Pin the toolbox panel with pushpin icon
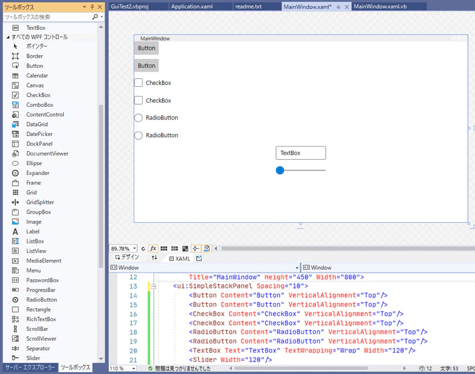Image resolution: width=475 pixels, height=374 pixels. [x=92, y=7]
